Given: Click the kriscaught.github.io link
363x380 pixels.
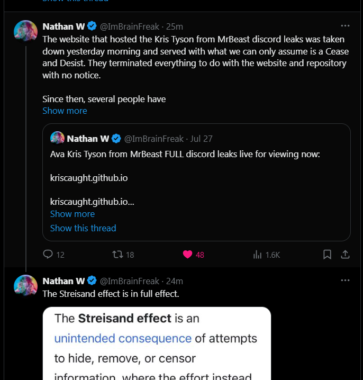Looking at the screenshot, I should [89, 178].
